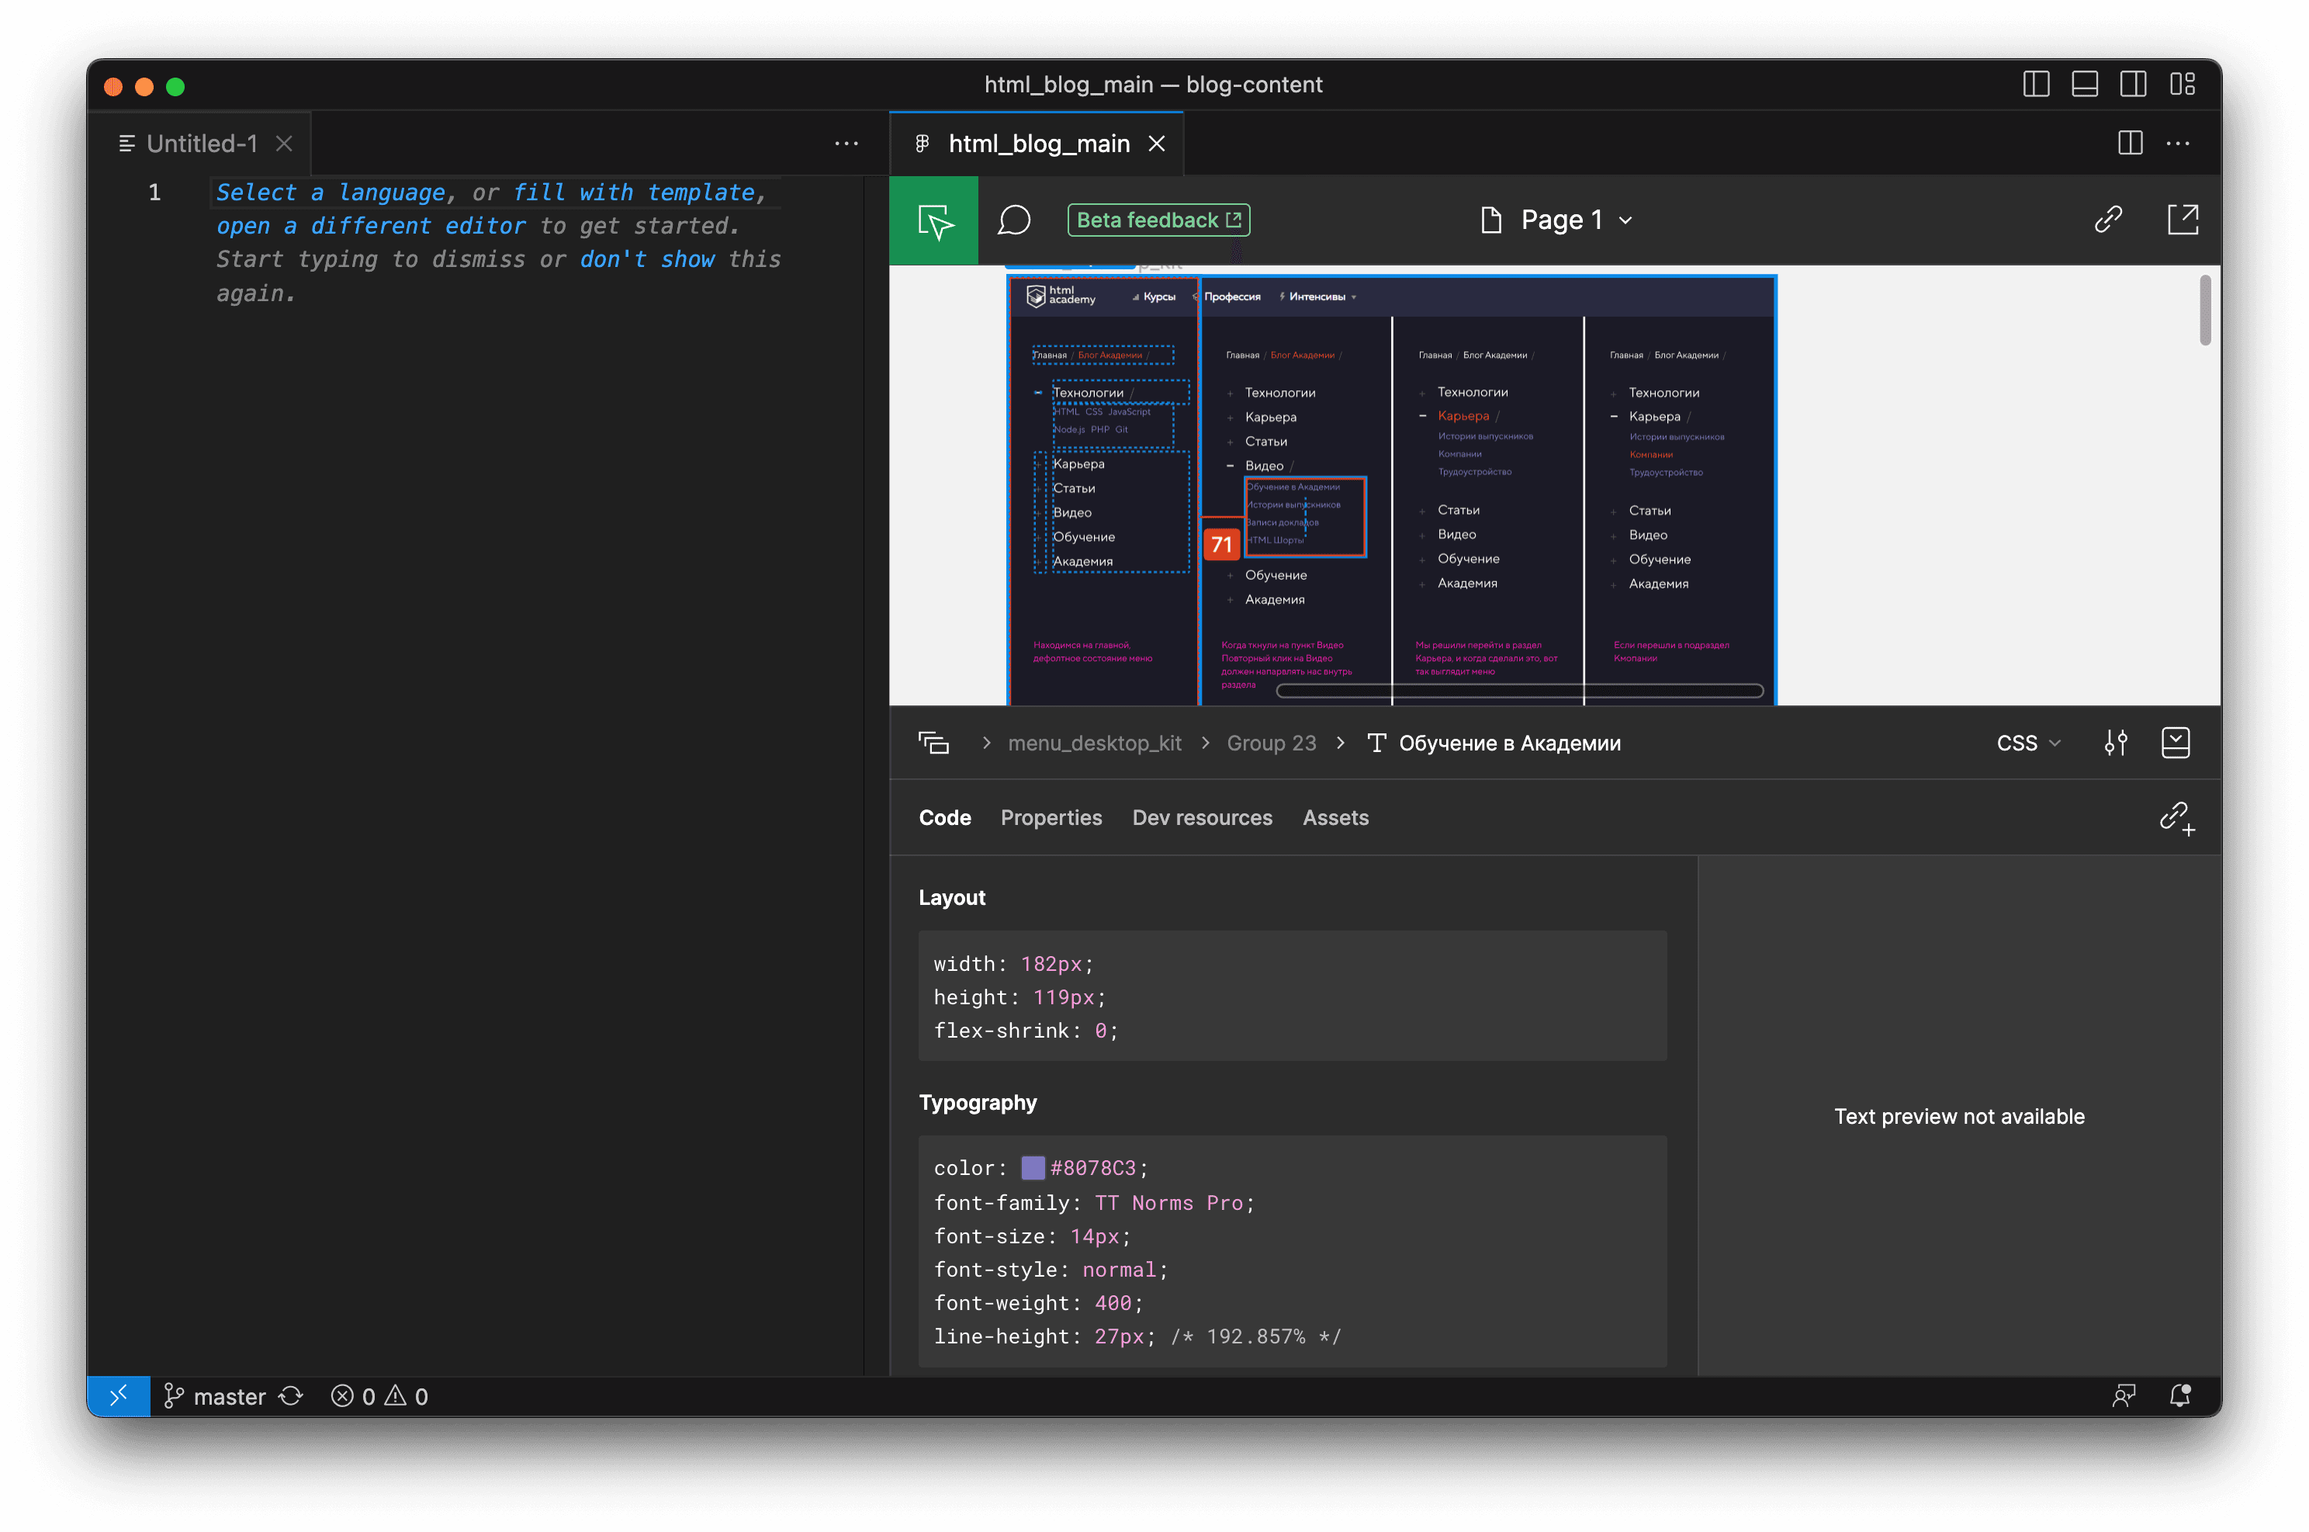Viewport: 2309px width, 1532px height.
Task: Select menu_desktop_kit breadcrumb
Action: (x=1094, y=743)
